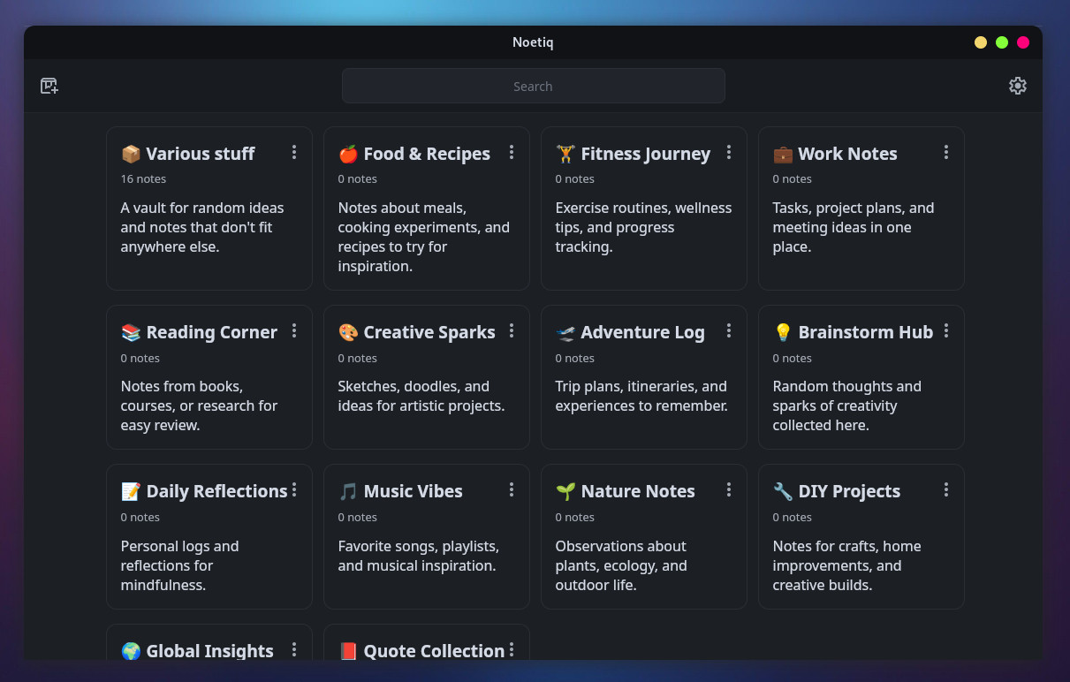
Task: Click the briefcase emoji on Work Notes
Action: pos(783,155)
